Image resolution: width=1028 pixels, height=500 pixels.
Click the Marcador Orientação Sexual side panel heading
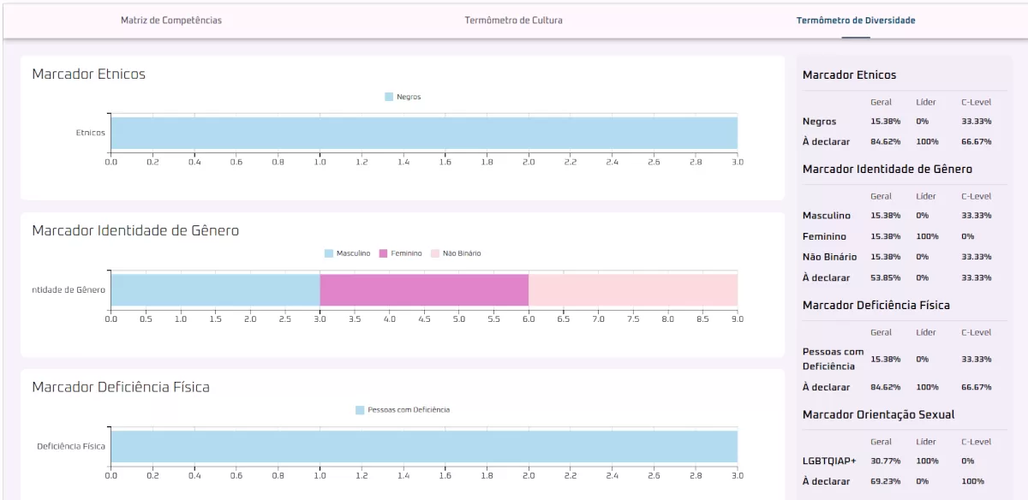[x=878, y=414]
